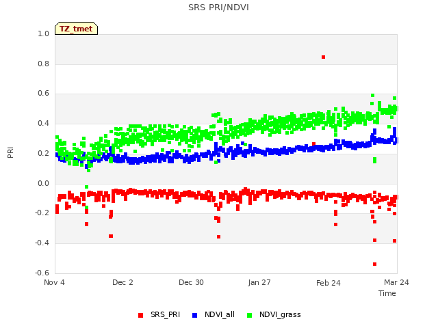Screen dimensions: 438x328
Task: Click the 0.4 y-axis tick label
Action: 43,123
